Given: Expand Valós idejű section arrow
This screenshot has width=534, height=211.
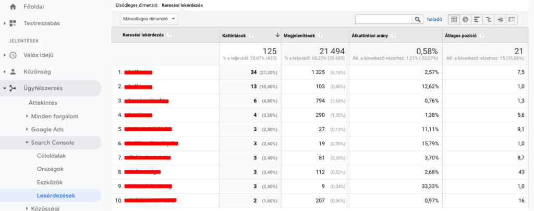Looking at the screenshot, I should pos(5,55).
